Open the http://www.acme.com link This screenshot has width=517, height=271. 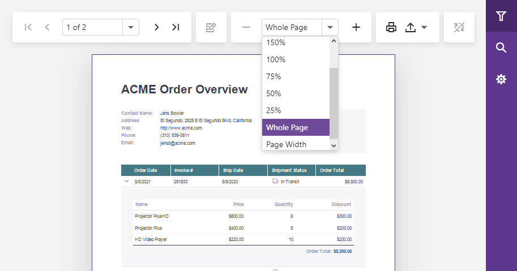[x=181, y=128]
